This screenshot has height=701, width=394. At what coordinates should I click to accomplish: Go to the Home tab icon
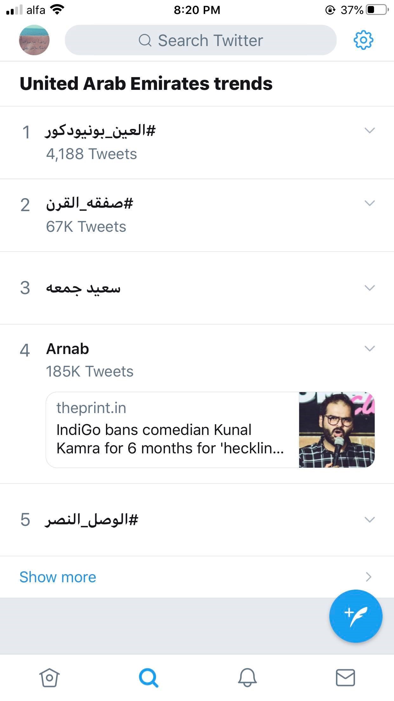tap(49, 678)
